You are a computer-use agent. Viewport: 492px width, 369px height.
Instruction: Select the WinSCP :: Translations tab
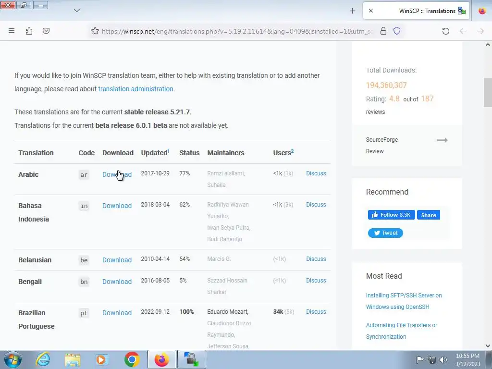tap(416, 11)
